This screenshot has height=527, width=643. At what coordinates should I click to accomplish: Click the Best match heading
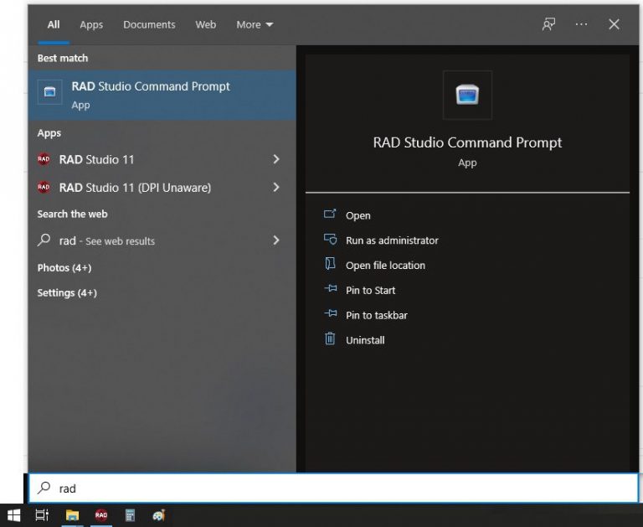[63, 59]
